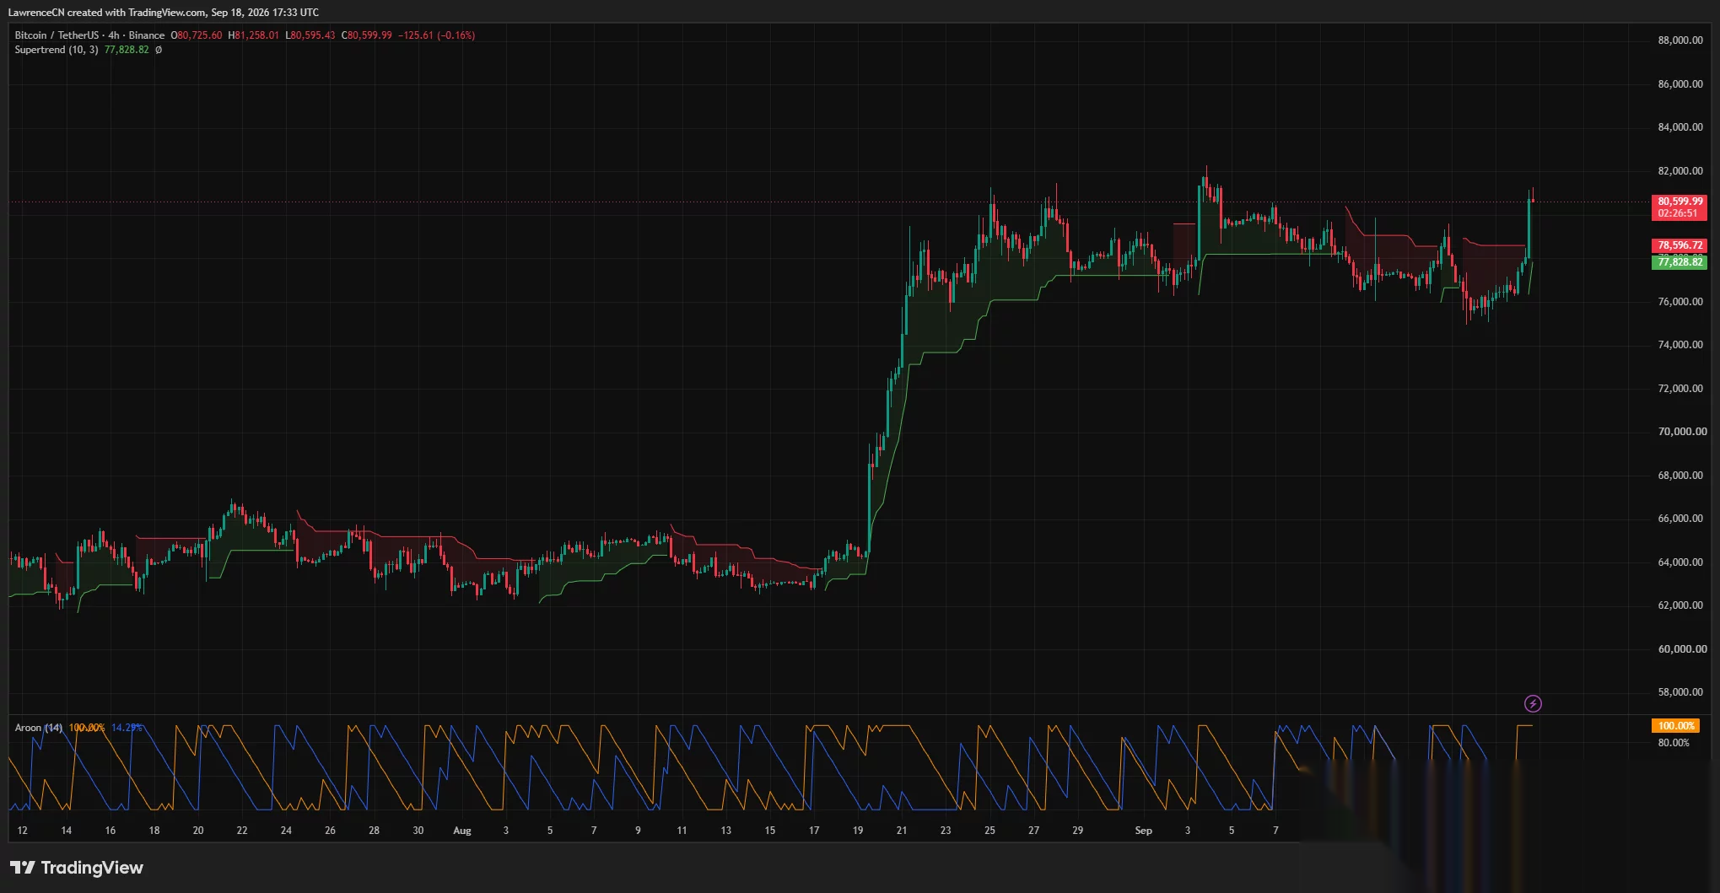This screenshot has height=893, width=1720.
Task: Click the 76,000.00 price scale label
Action: coord(1680,302)
